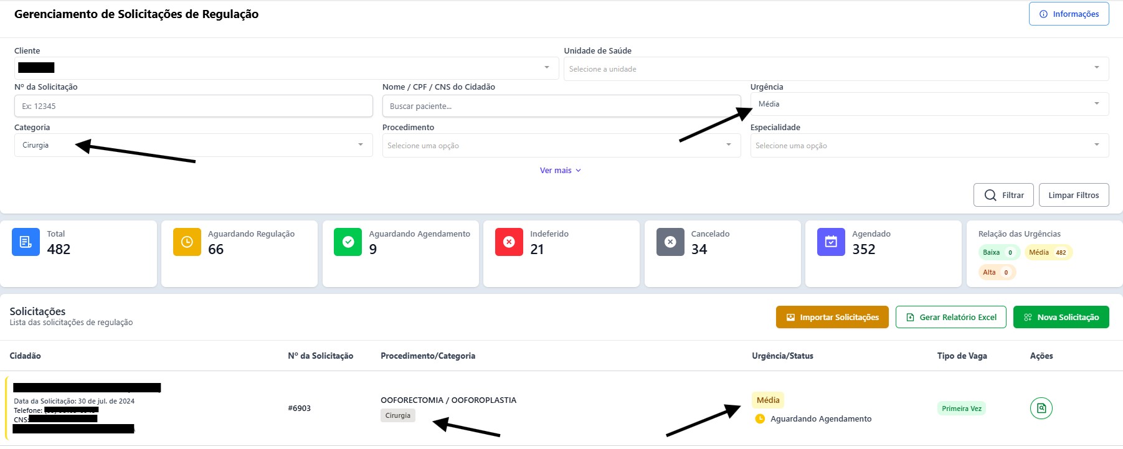Click Gerar Relatório Excel button
The width and height of the screenshot is (1123, 449).
[950, 317]
